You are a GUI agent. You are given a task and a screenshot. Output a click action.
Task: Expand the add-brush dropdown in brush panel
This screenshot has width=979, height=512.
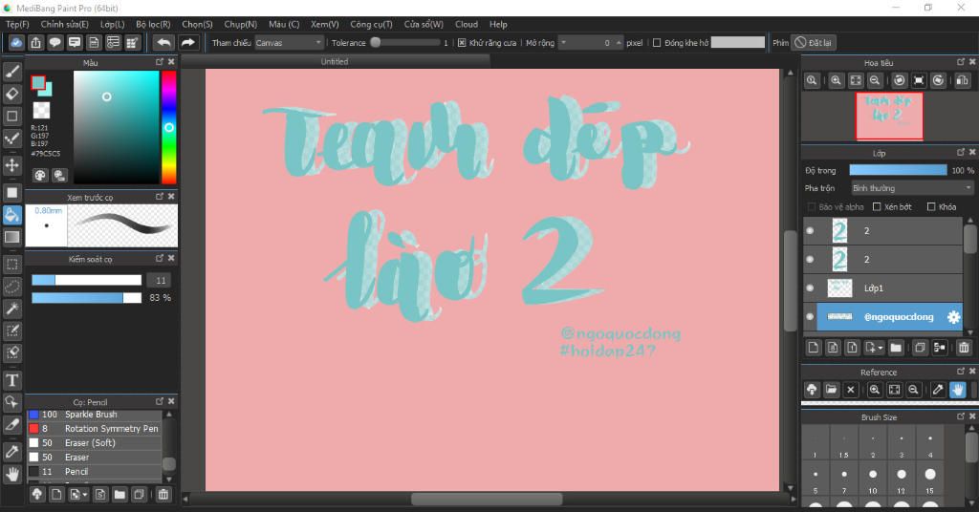click(85, 495)
